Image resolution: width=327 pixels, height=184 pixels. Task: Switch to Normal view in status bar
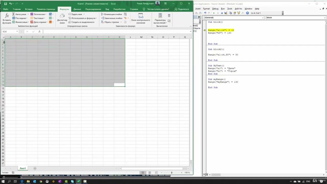click(143, 173)
